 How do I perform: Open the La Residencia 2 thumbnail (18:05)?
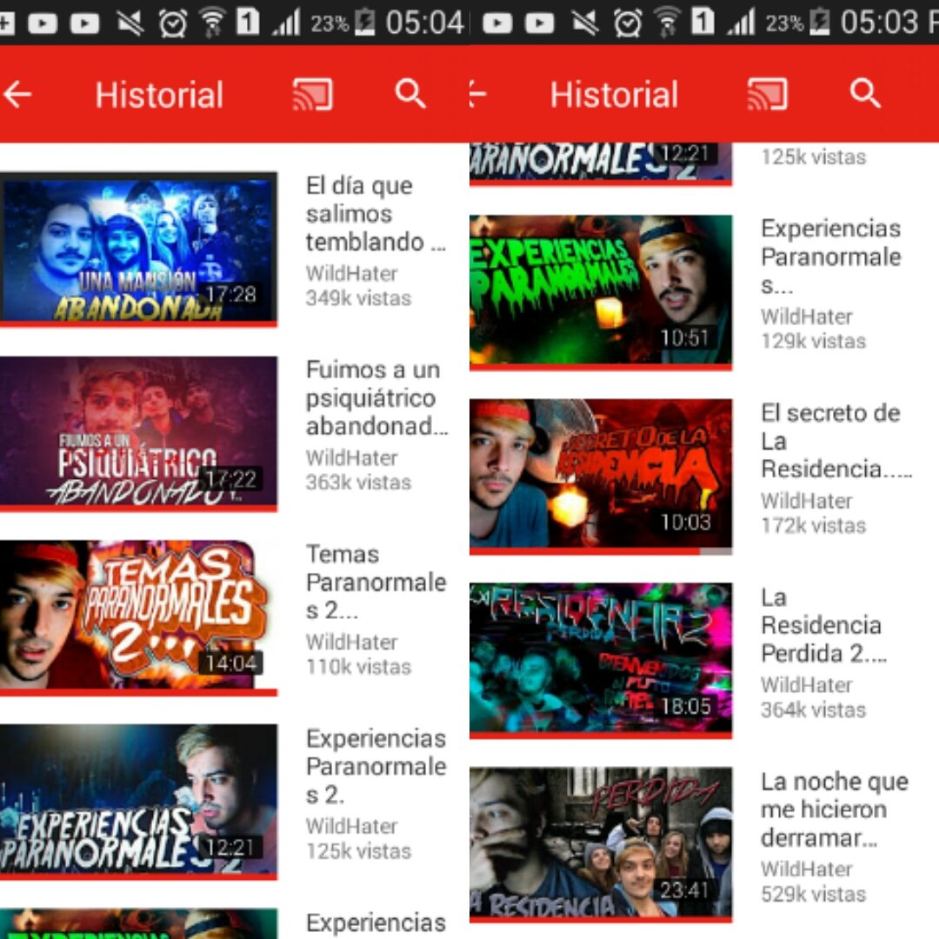click(x=601, y=659)
